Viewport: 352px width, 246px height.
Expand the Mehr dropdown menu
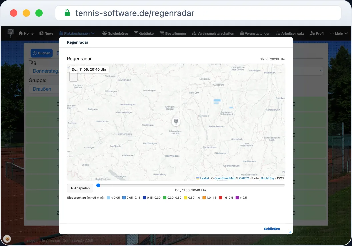339,33
